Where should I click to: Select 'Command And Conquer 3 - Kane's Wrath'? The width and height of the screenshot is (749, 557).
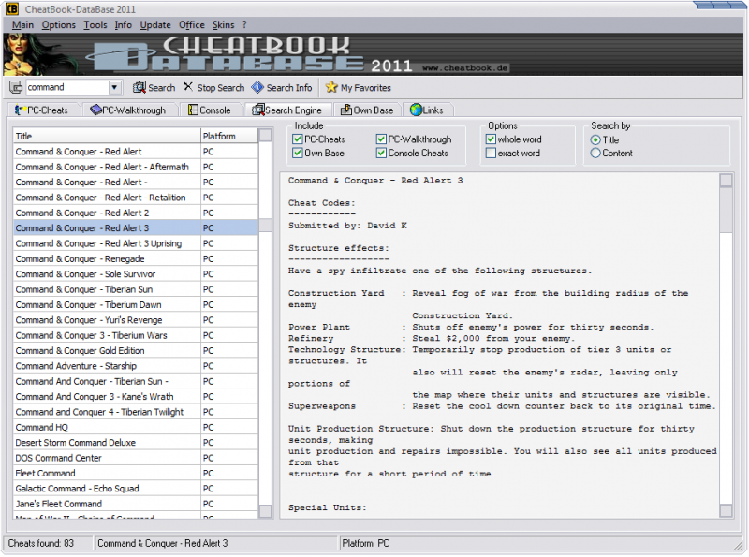click(136, 396)
